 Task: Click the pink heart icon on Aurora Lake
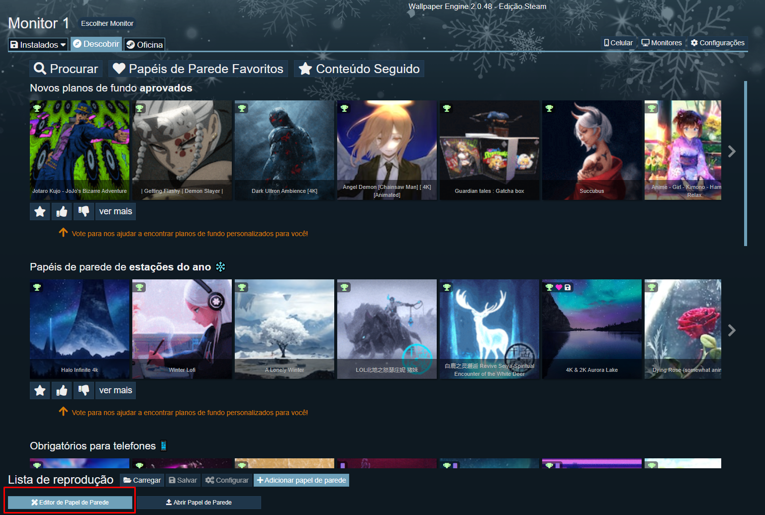coord(559,287)
